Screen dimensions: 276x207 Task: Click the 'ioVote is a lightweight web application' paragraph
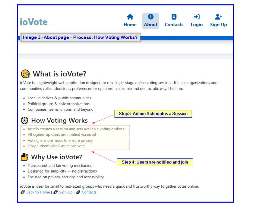119,86
